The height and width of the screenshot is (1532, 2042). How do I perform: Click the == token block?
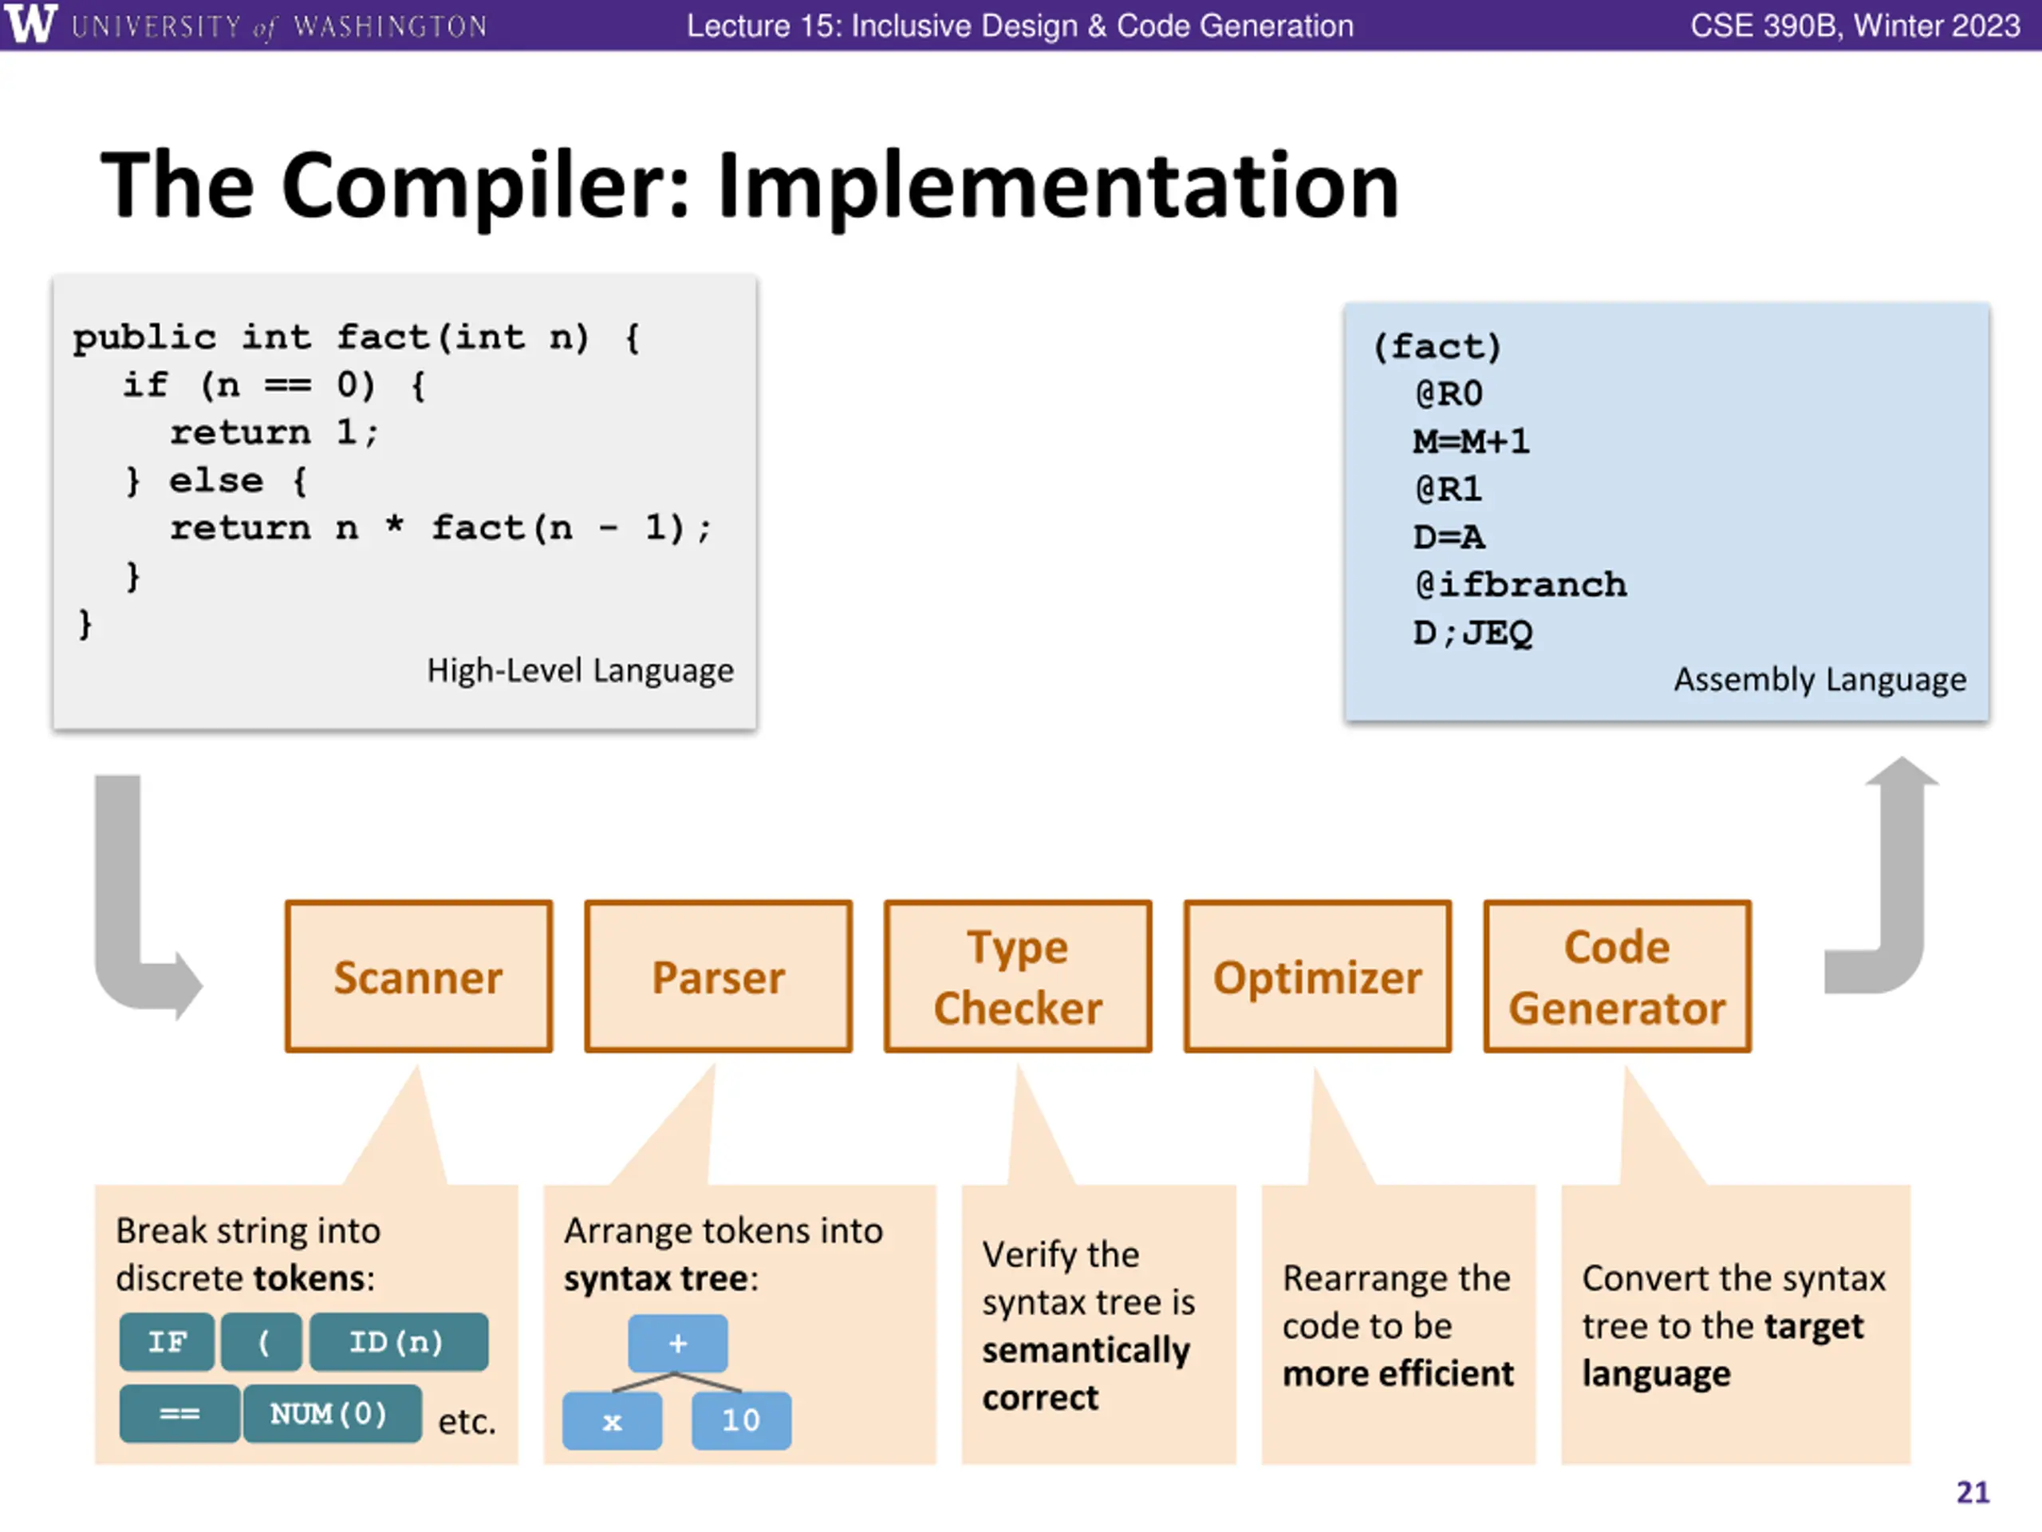pos(180,1413)
